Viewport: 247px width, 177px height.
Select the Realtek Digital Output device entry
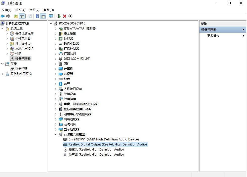[x=108, y=144]
